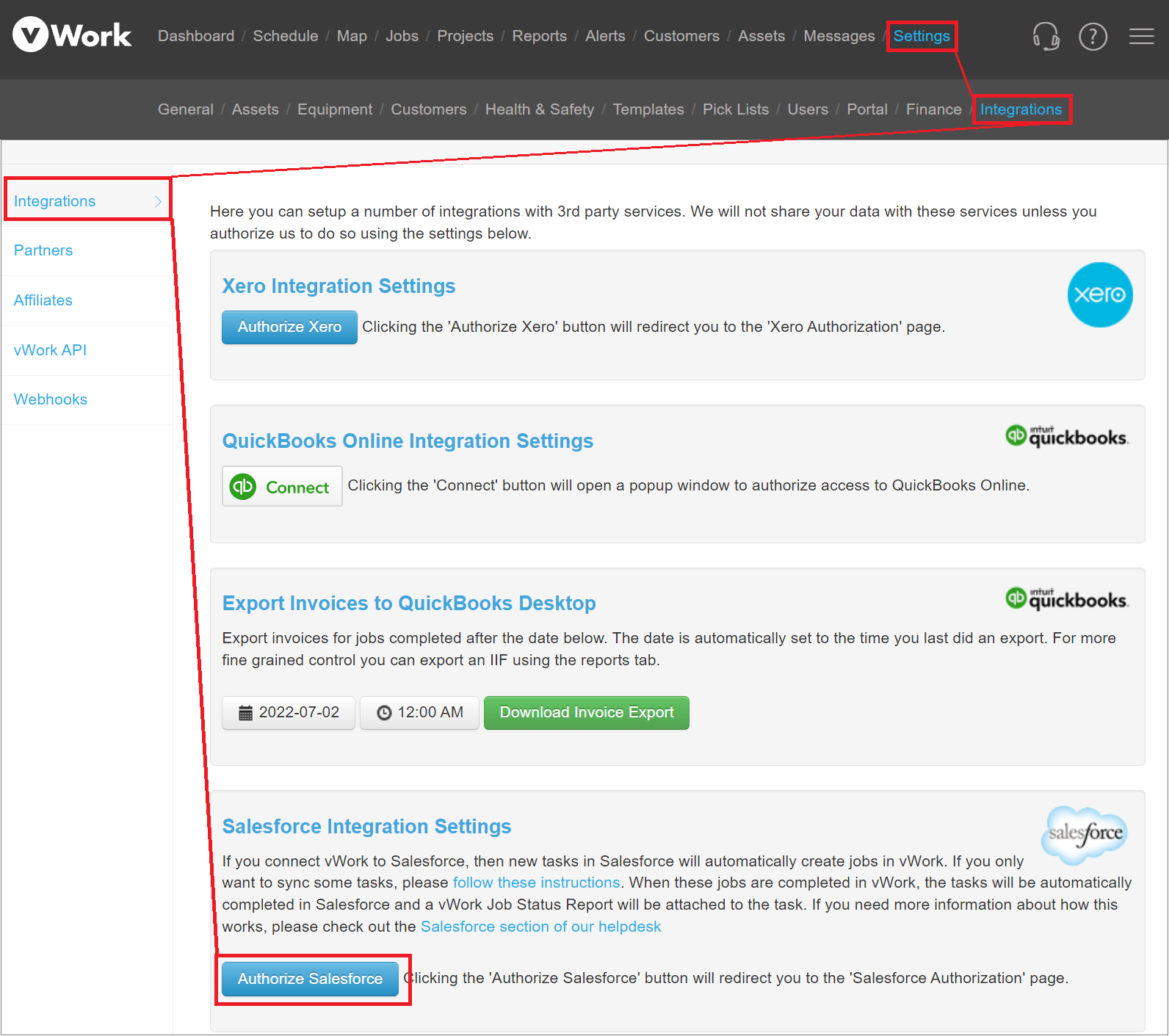
Task: Open the Customers settings tab
Action: tap(429, 109)
